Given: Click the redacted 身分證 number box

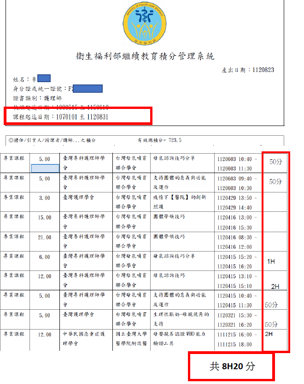Looking at the screenshot, I should [87, 88].
